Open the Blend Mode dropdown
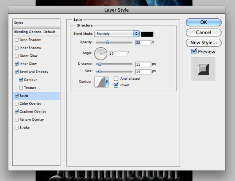235x181 pixels. [x=117, y=34]
